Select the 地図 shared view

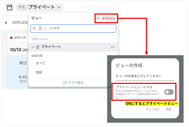(39, 72)
